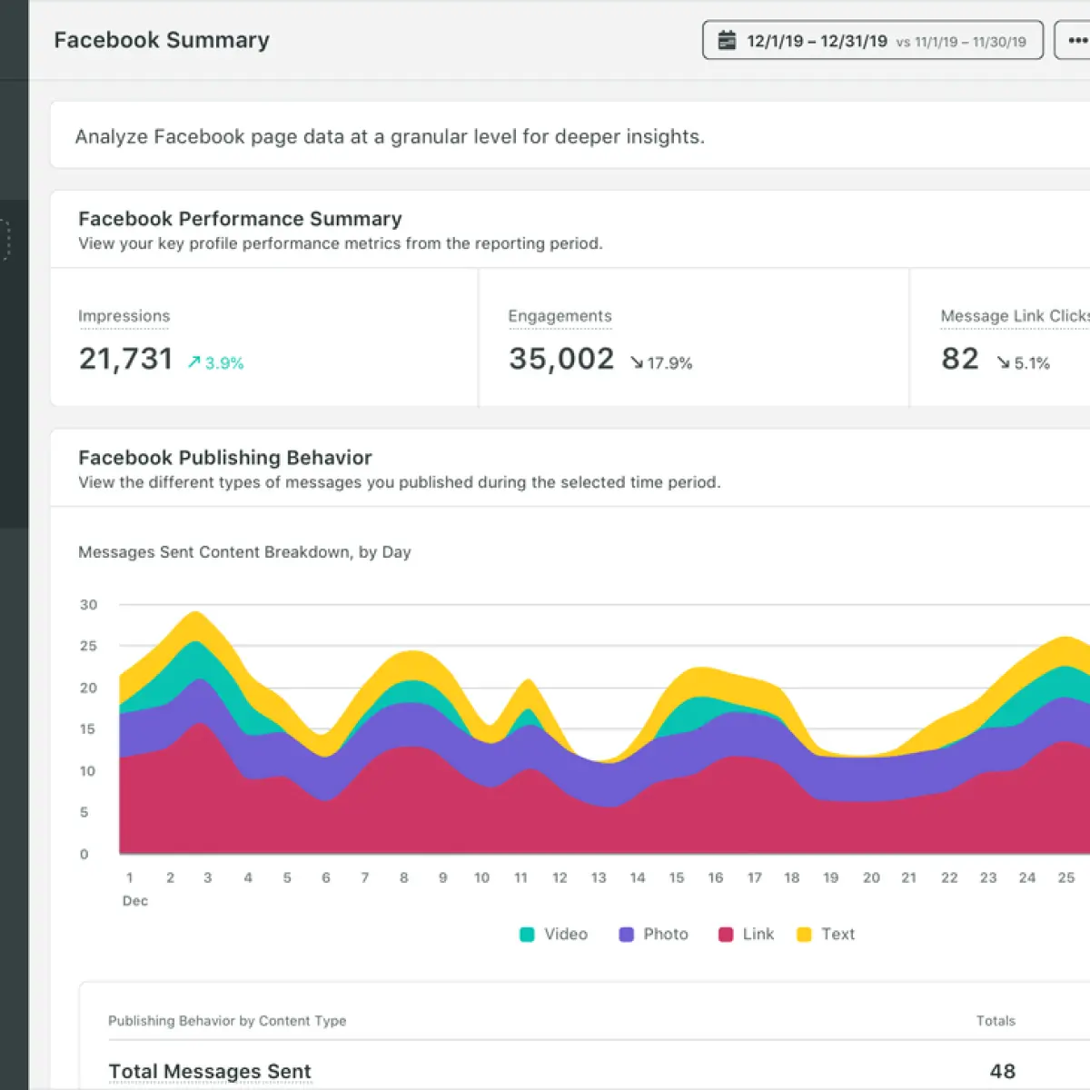Viewport: 1090px width, 1090px height.
Task: Click the down-arrow trend icon beside 17.9%
Action: pyautogui.click(x=636, y=362)
